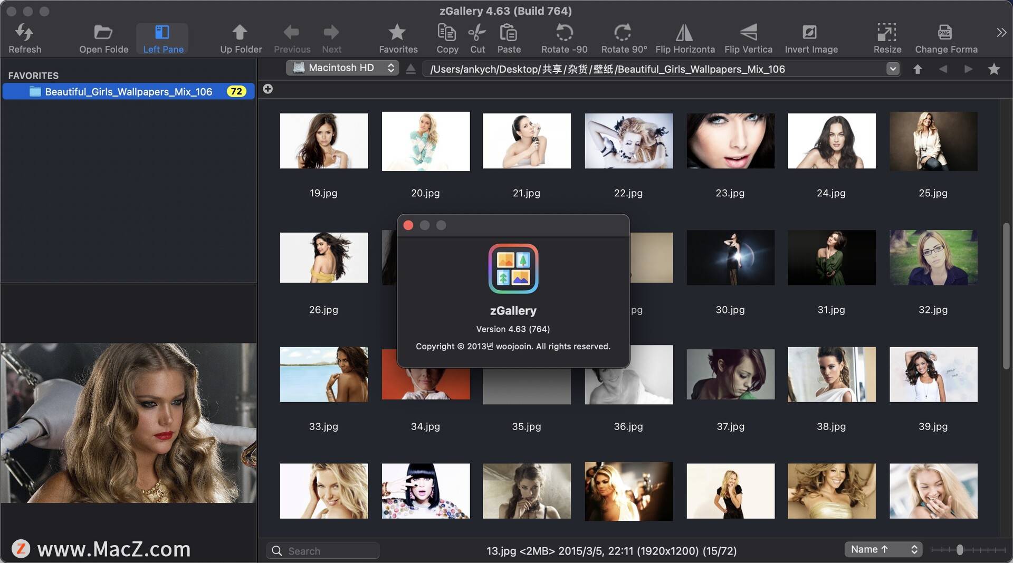Rotate image -90 degrees

[x=564, y=33]
